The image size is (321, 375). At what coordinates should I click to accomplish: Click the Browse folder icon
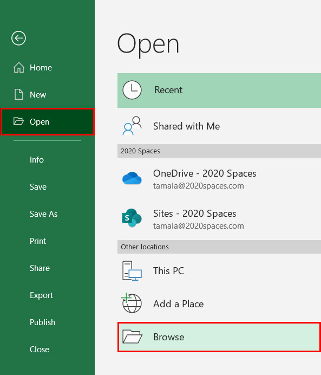coord(132,337)
